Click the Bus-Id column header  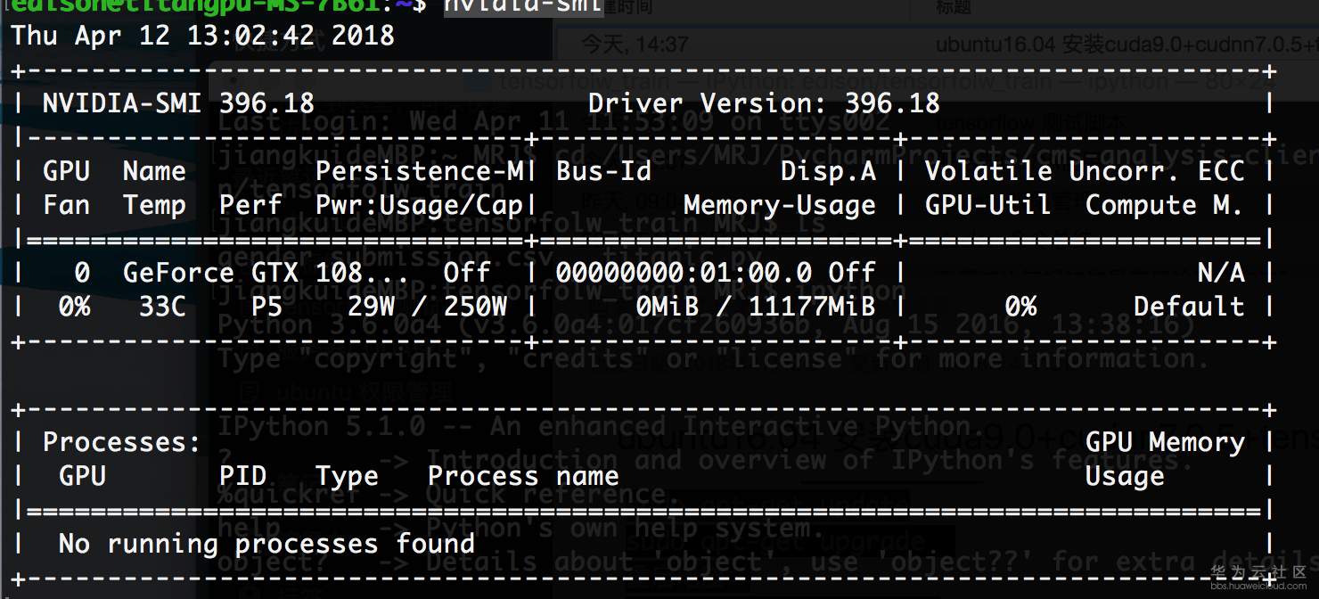(x=603, y=171)
